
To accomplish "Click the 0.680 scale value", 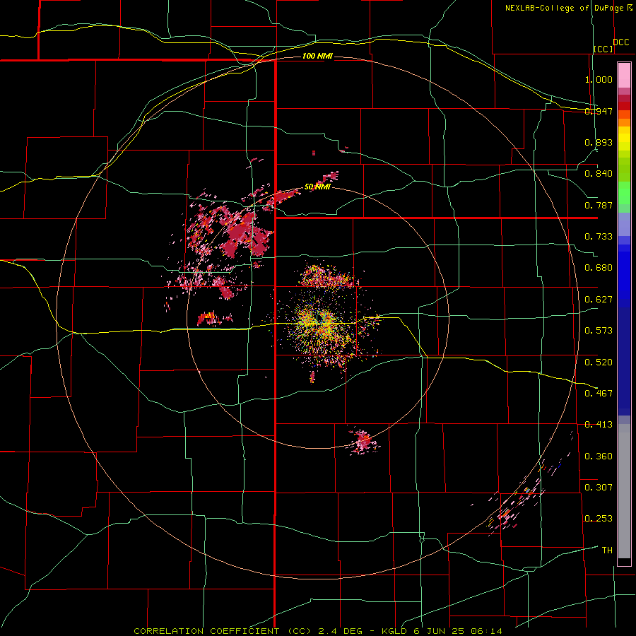I will tap(599, 268).
